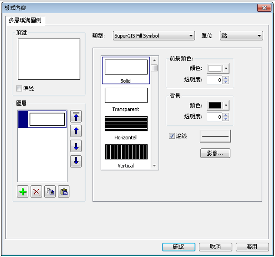
Task: Select the first layer in 圖層 list
Action: [42, 119]
